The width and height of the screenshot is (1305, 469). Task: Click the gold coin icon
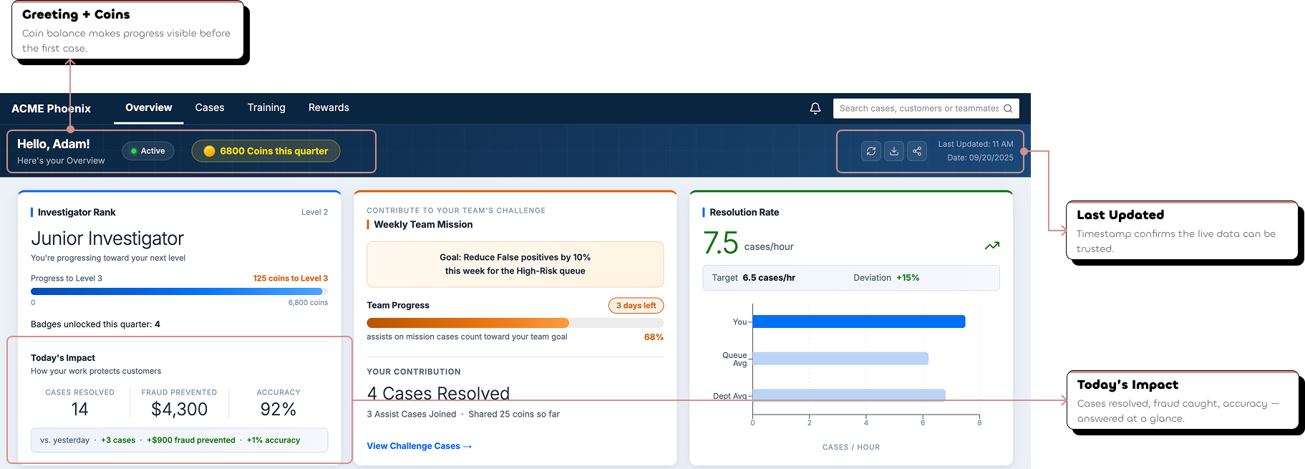209,151
